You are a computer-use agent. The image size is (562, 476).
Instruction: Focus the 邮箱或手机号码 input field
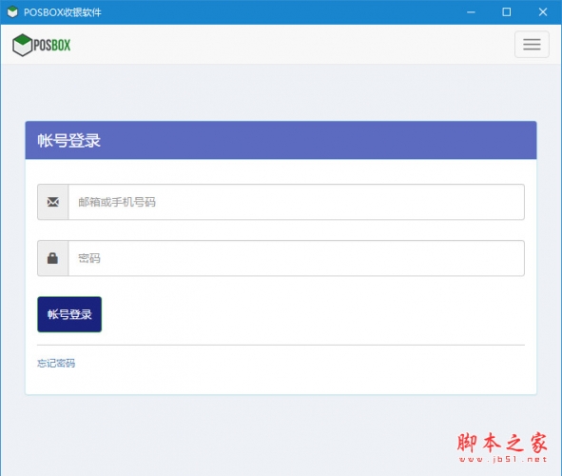click(x=297, y=202)
